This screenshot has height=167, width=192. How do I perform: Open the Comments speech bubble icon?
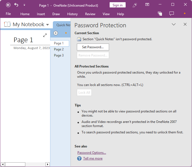point(172,14)
